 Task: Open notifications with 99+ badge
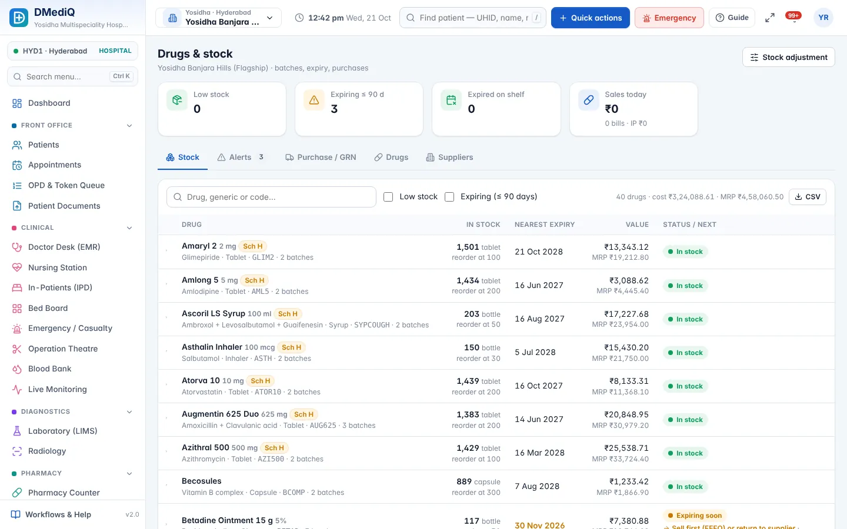pos(794,18)
